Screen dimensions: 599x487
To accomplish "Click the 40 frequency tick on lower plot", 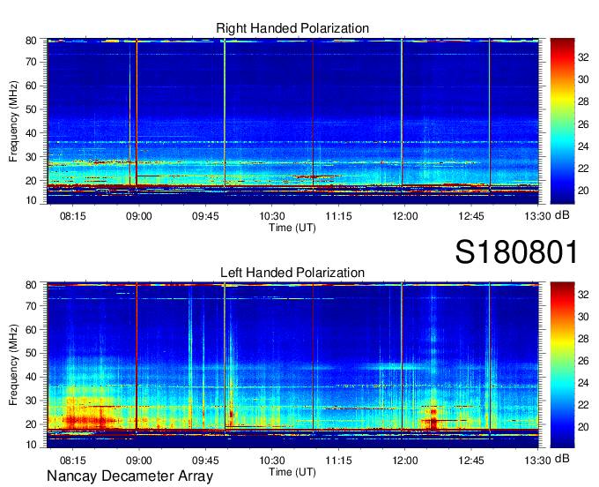I will [x=31, y=378].
